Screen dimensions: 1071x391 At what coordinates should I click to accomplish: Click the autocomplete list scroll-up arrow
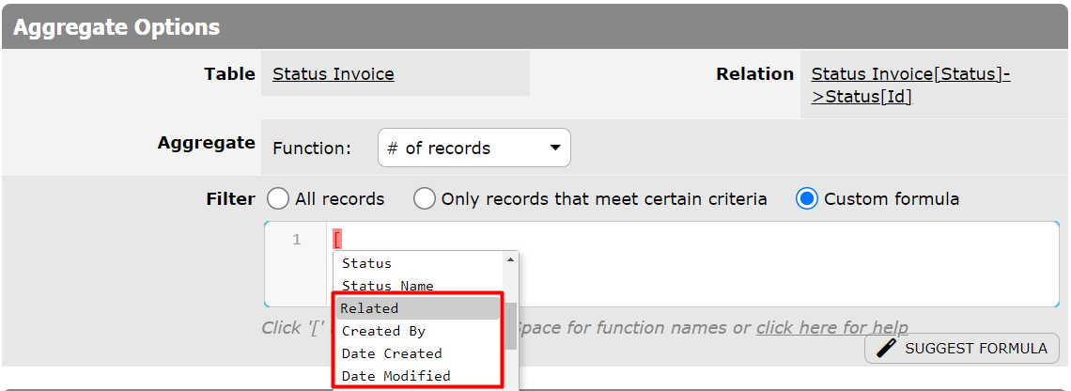511,258
